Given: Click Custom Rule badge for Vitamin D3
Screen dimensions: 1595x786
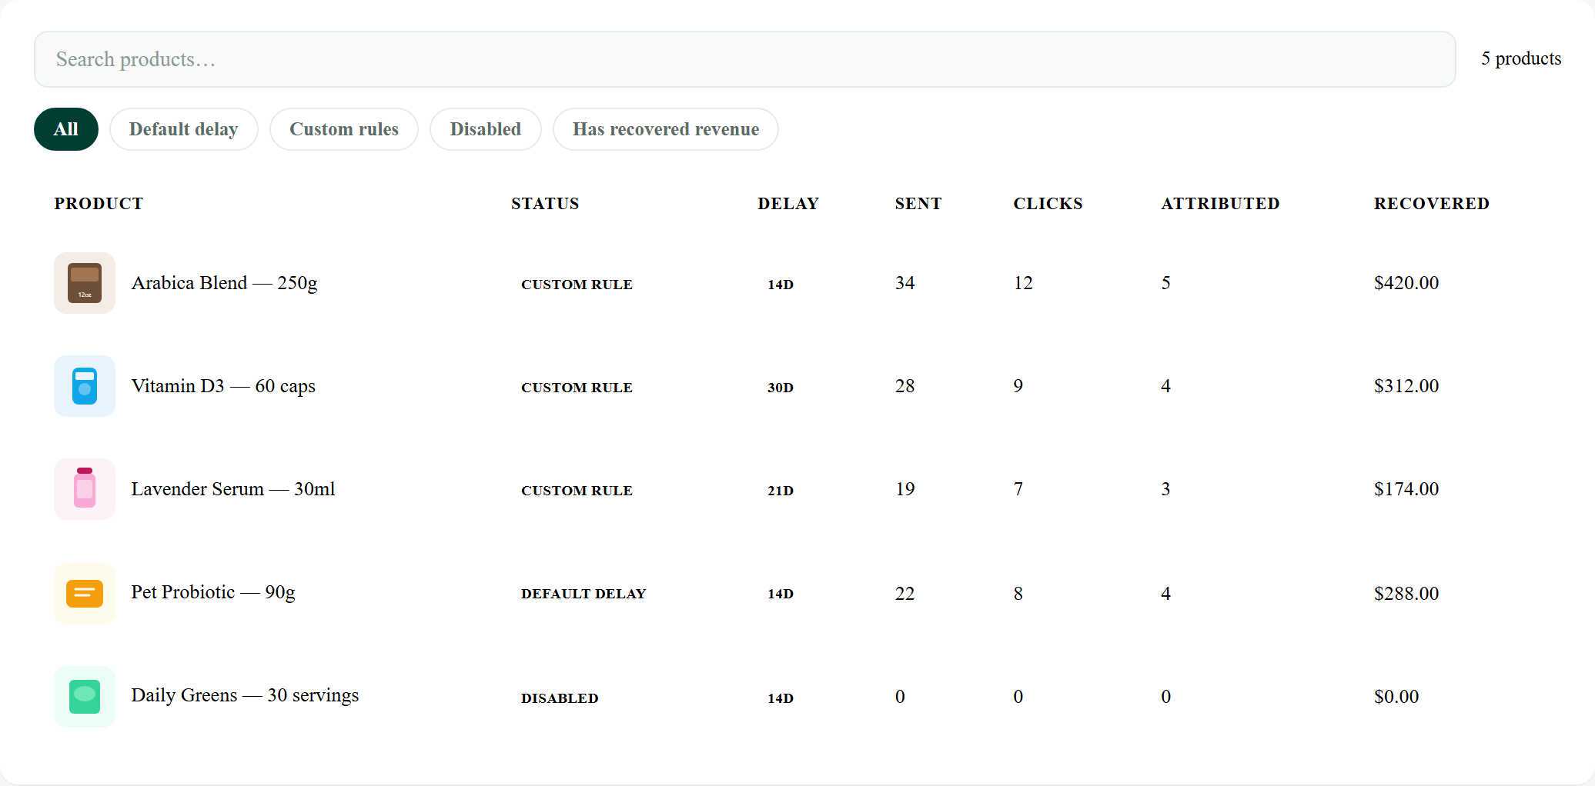Looking at the screenshot, I should tap(577, 388).
